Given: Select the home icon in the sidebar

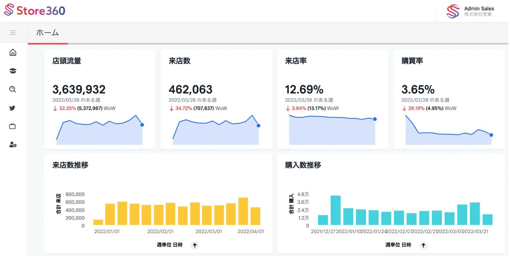Looking at the screenshot, I should click(13, 52).
